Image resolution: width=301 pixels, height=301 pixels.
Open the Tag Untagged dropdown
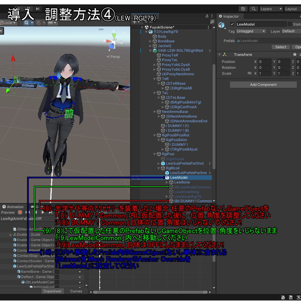click(x=251, y=31)
